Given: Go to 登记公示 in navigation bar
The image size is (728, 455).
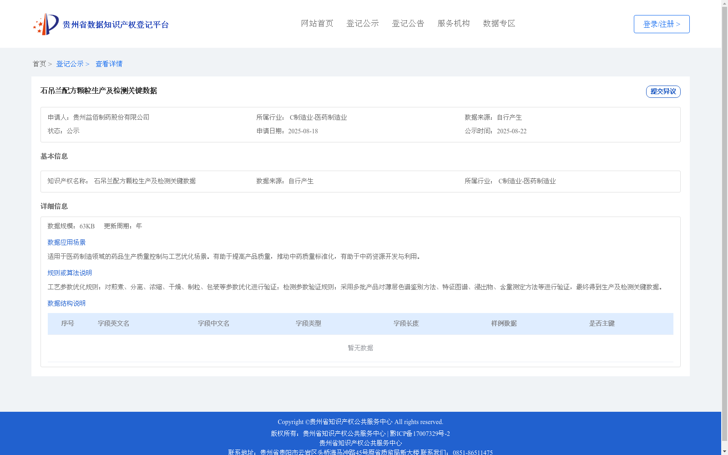Looking at the screenshot, I should pyautogui.click(x=363, y=24).
